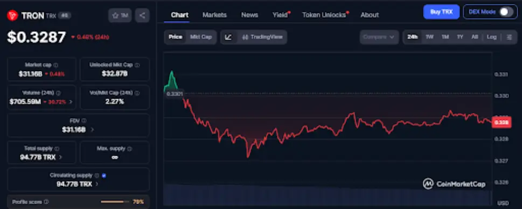Image resolution: width=522 pixels, height=209 pixels.
Task: Click the $31.16B market cap value
Action: point(30,74)
